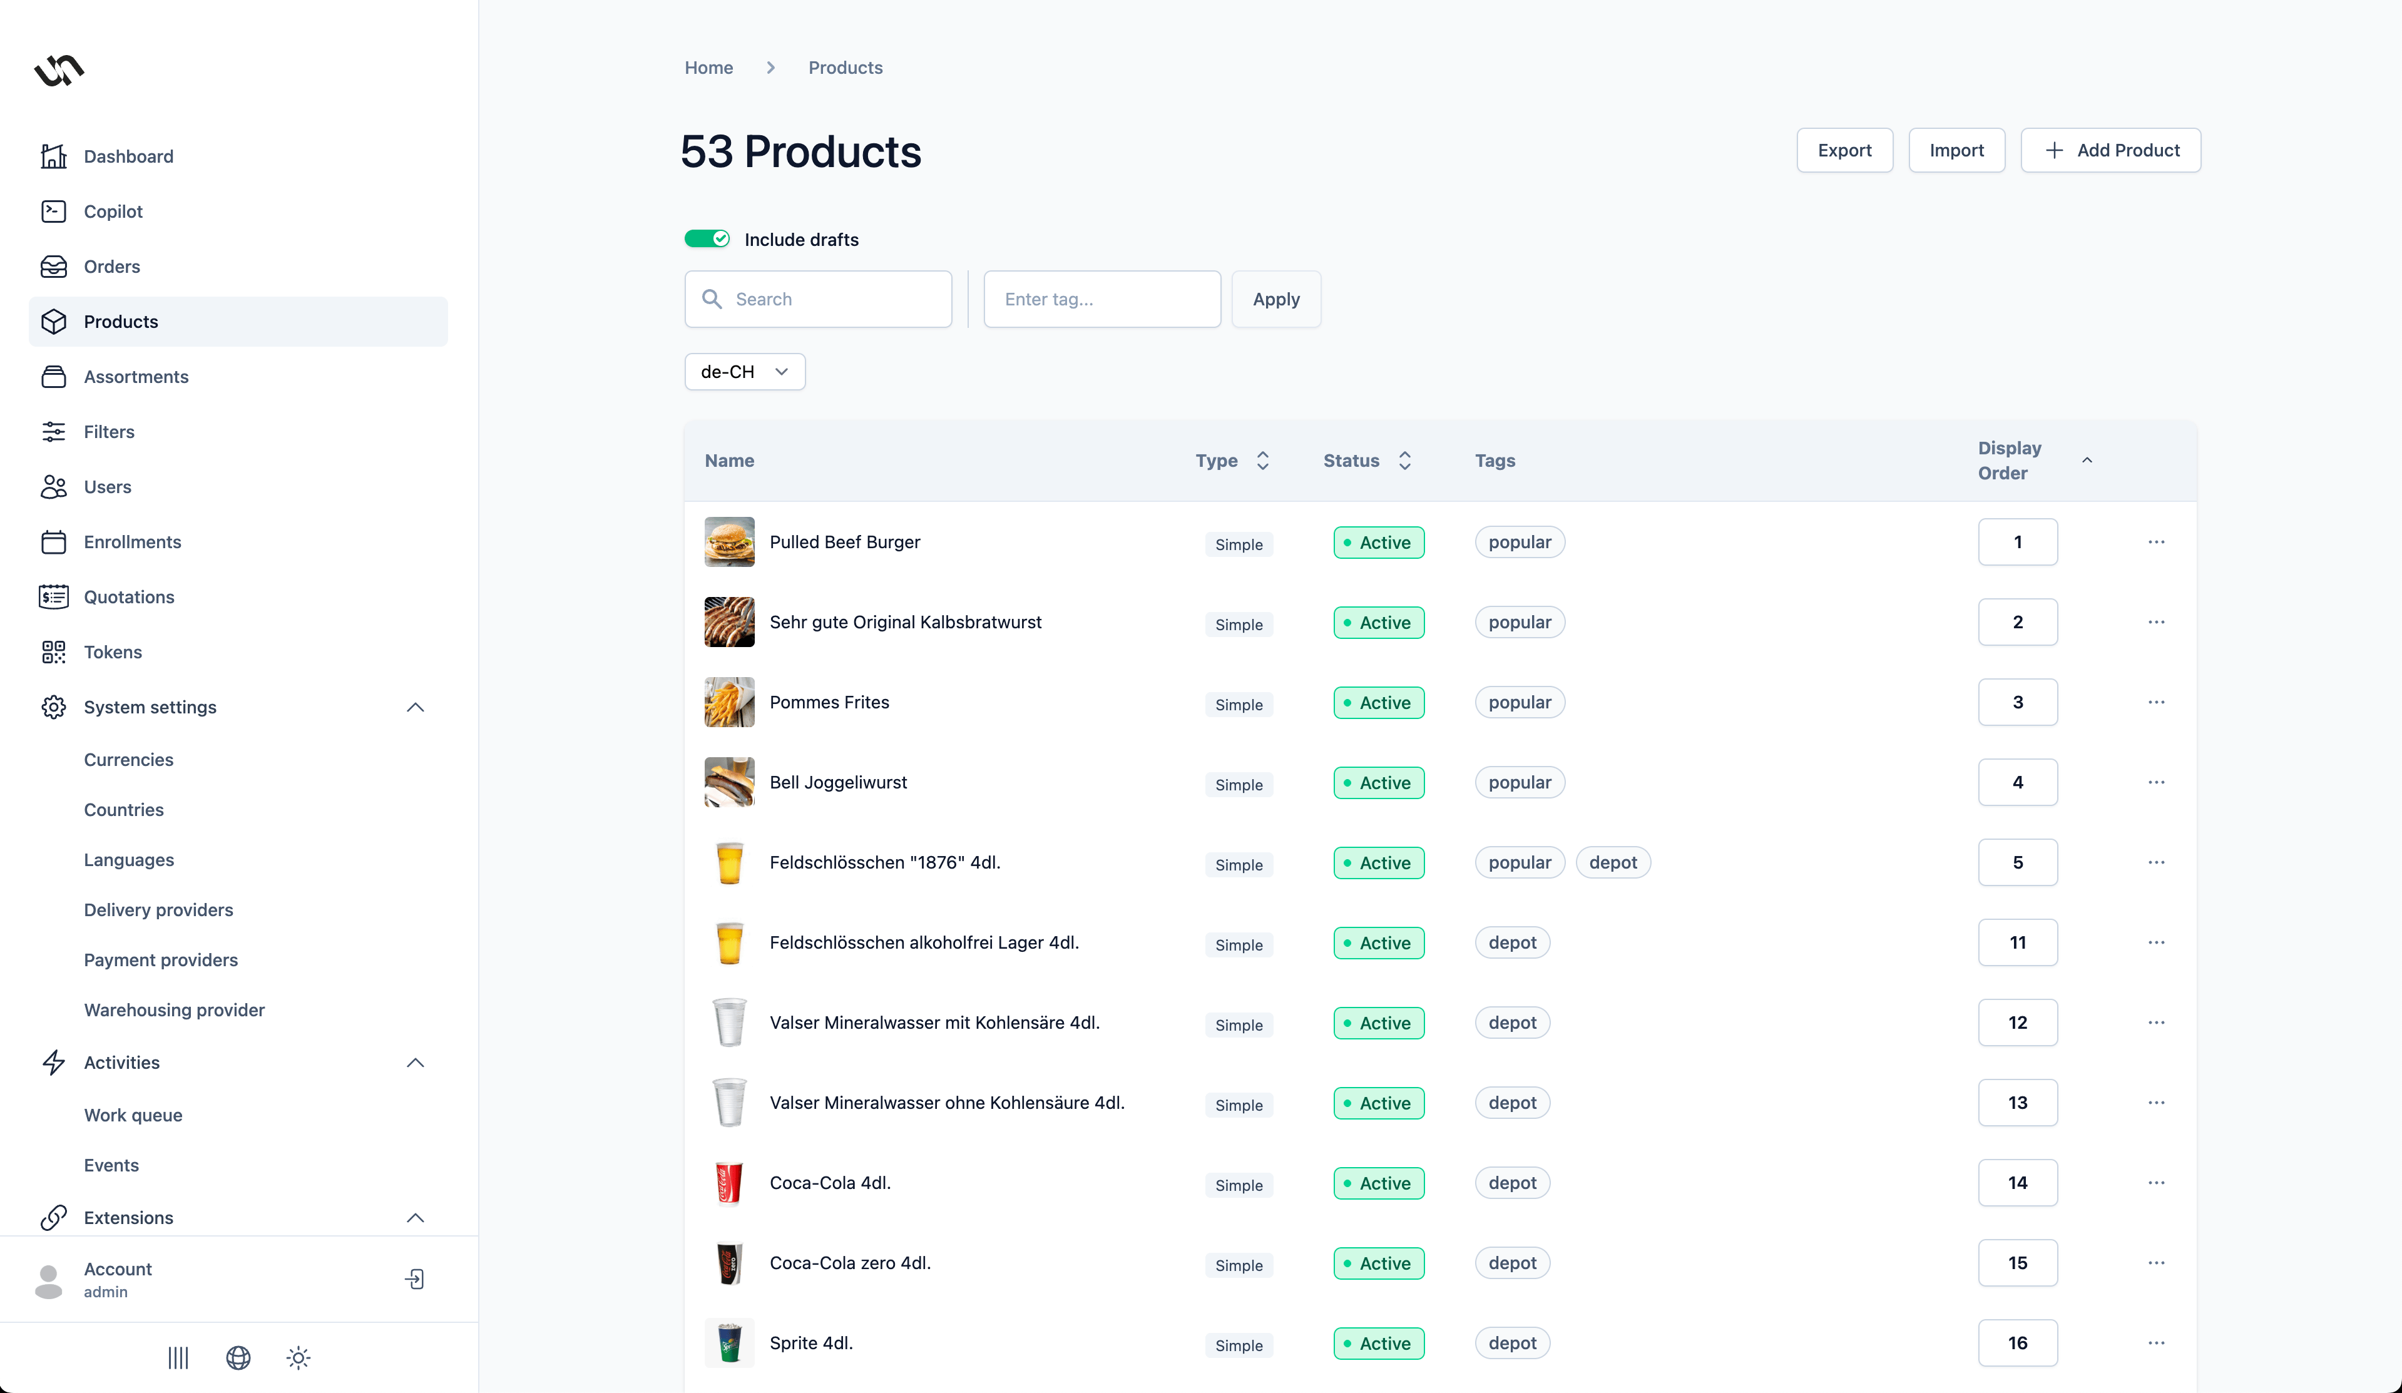The height and width of the screenshot is (1393, 2402).
Task: Open the language globe icon at bottom
Action: (237, 1358)
